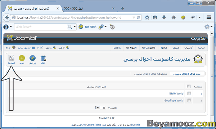Click the 'a' search engine icon
Image resolution: width=216 pixels, height=129 pixels.
click(6, 27)
